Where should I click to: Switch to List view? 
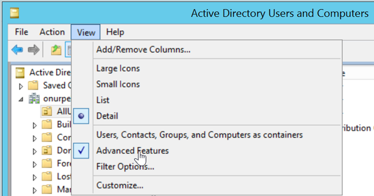tap(207, 100)
